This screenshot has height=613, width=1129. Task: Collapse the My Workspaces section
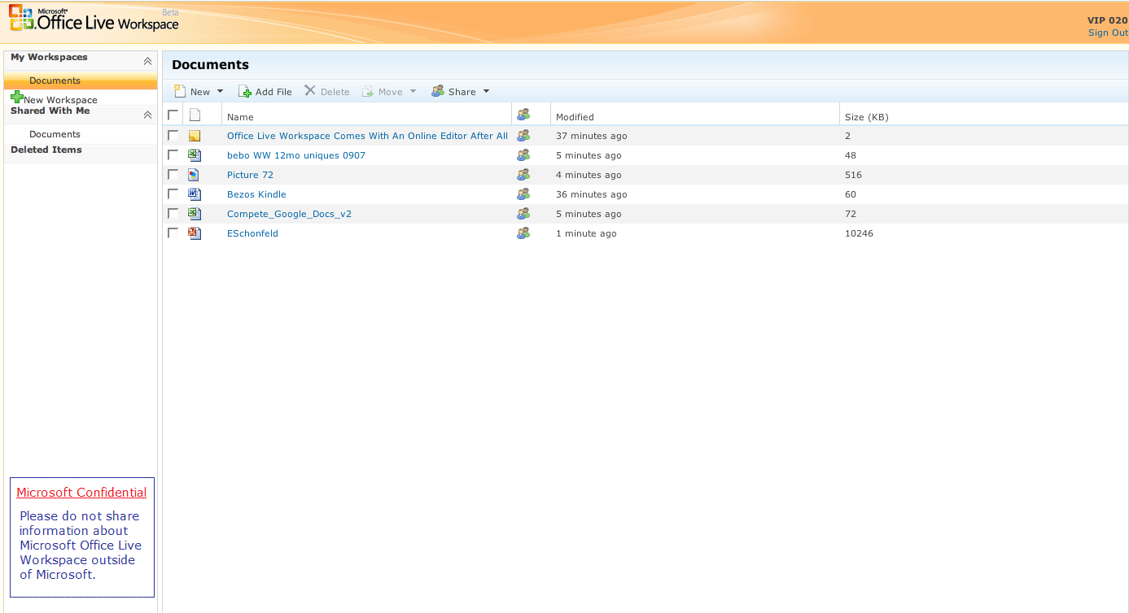click(147, 61)
